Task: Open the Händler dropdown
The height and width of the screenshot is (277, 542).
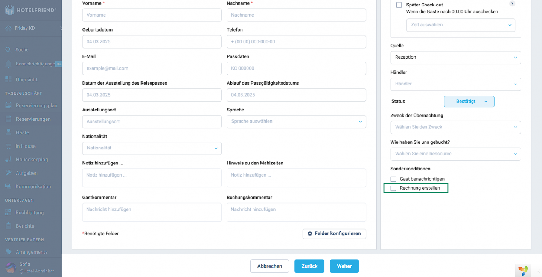Action: (456, 84)
